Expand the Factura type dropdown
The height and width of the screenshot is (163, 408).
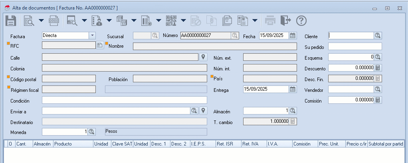pyautogui.click(x=92, y=35)
